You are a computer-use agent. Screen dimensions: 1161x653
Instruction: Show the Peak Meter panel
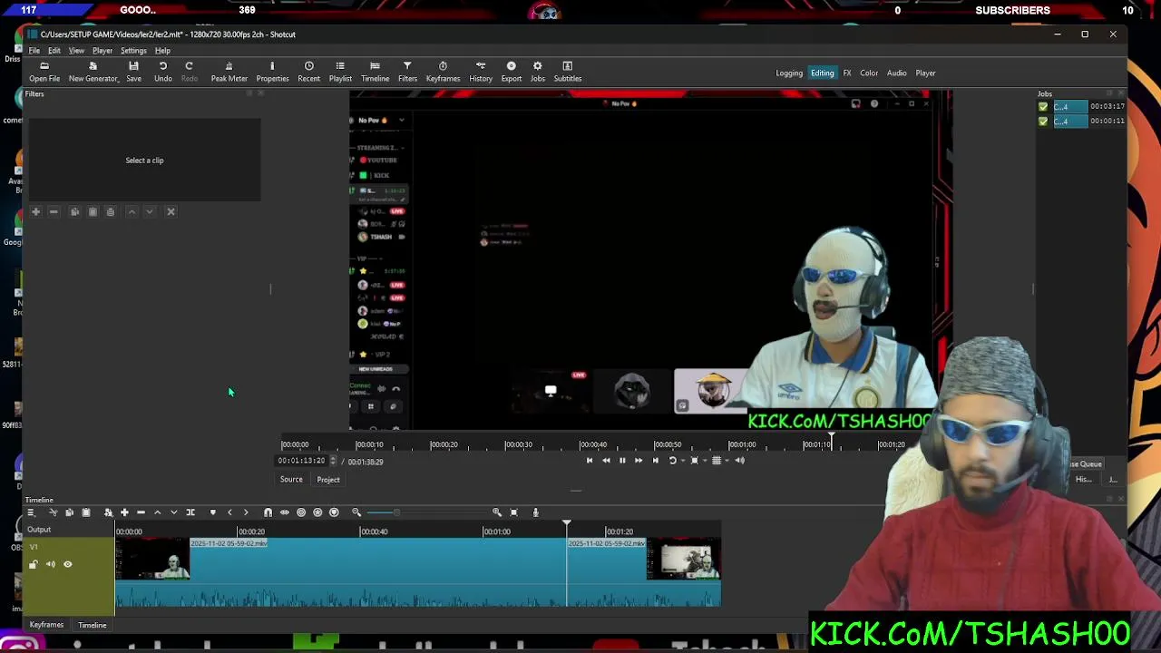229,72
